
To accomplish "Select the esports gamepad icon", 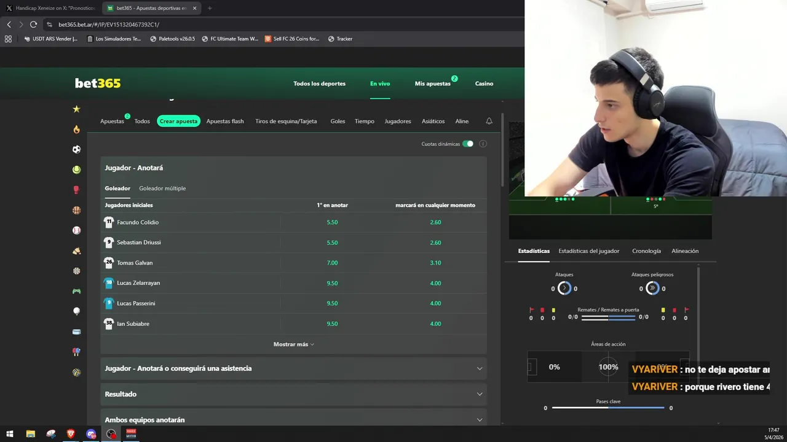I will 76,291.
